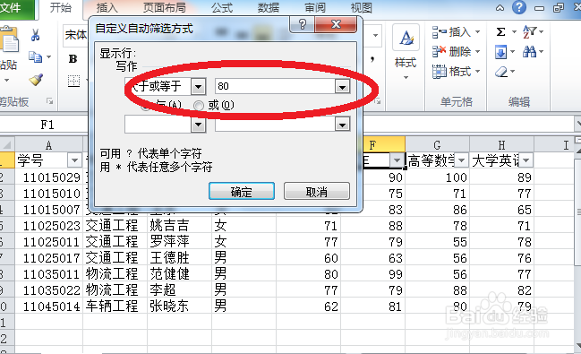Open filter dropdown in column F header
This screenshot has height=354, width=581.
pos(397,160)
